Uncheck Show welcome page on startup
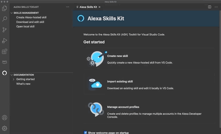The height and width of the screenshot is (134, 221). tap(85, 133)
